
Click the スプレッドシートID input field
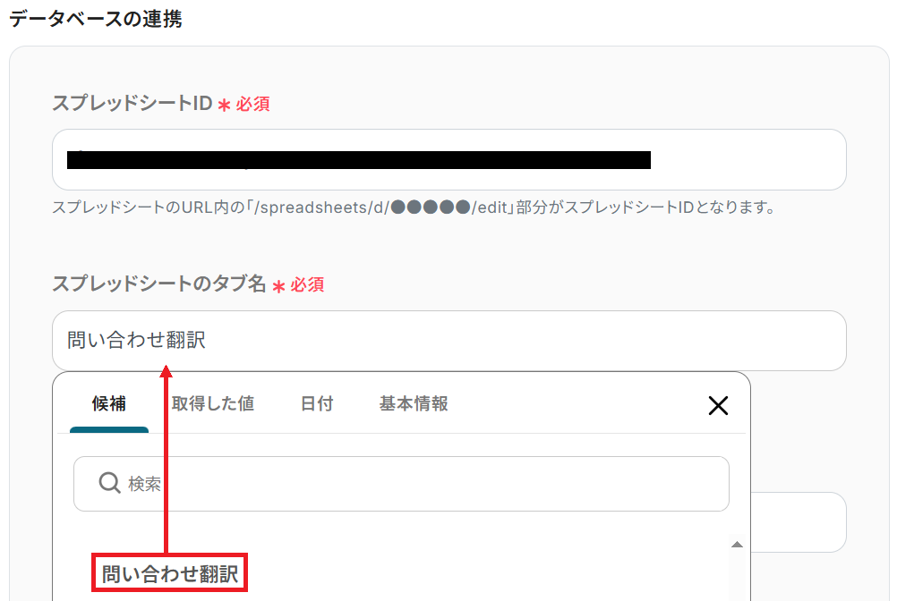449,159
